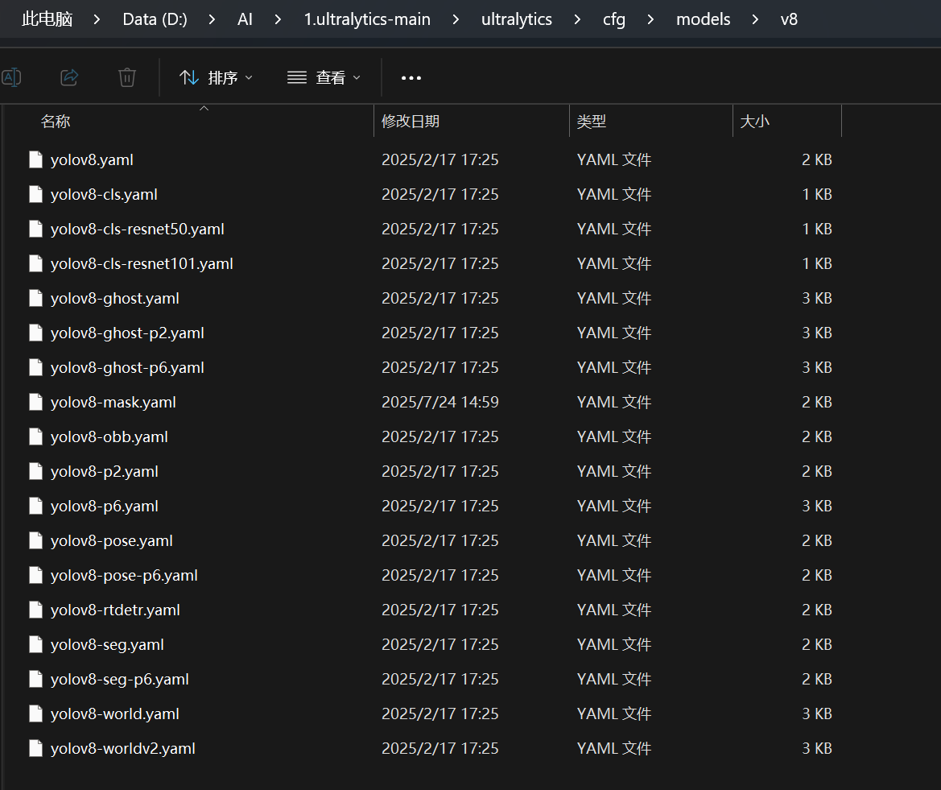The image size is (941, 790).
Task: Select yolov8-ghost.yaml file icon
Action: (36, 298)
